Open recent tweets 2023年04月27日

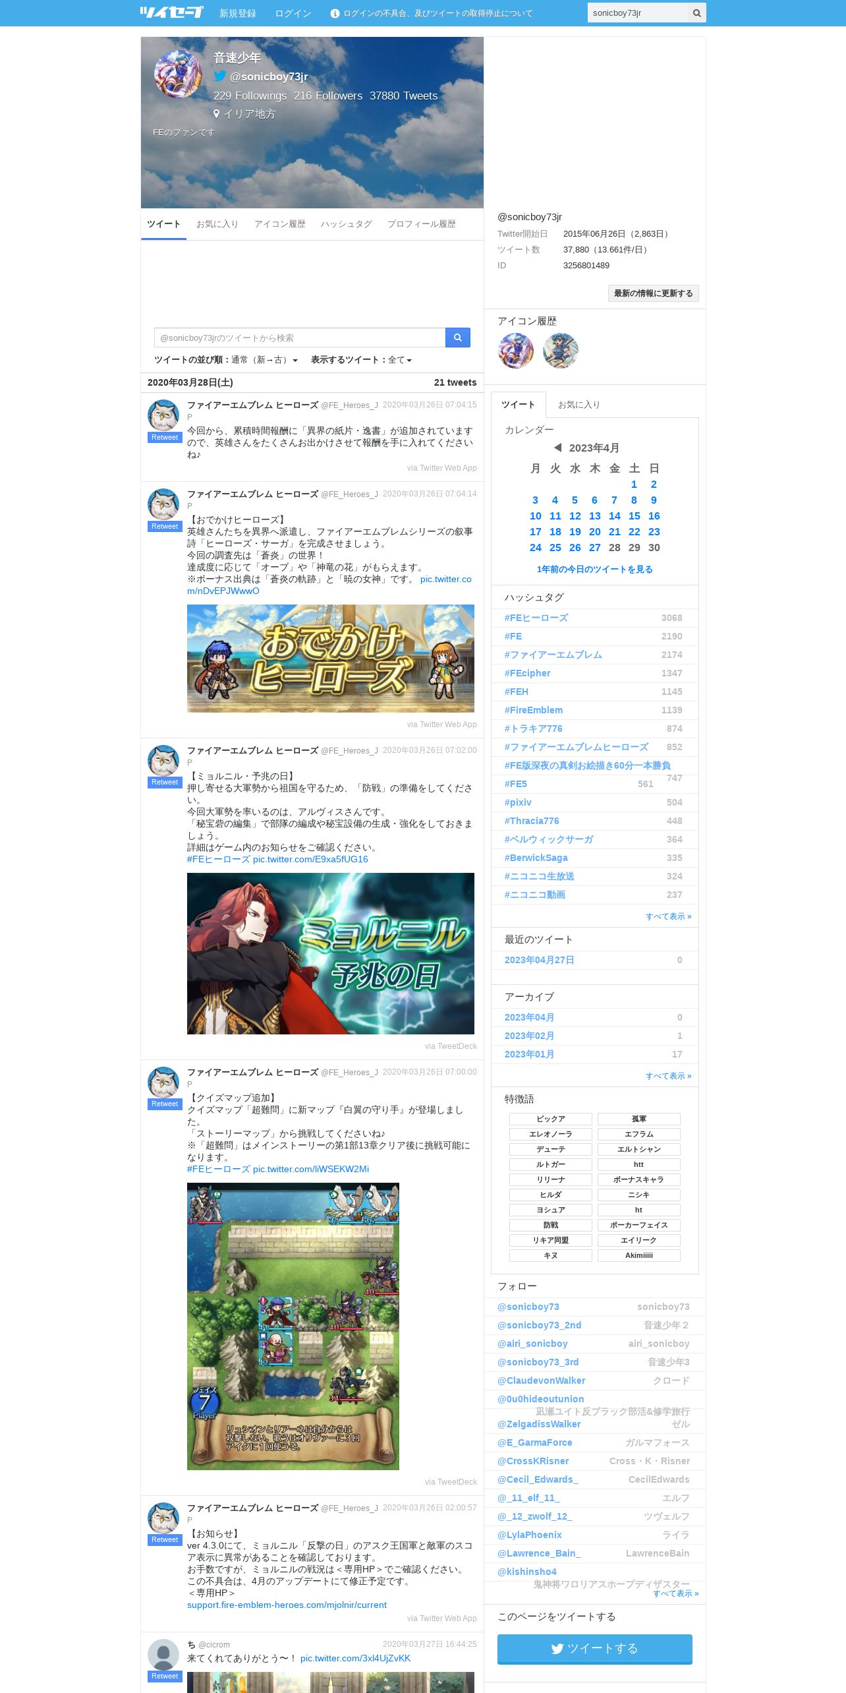(539, 960)
